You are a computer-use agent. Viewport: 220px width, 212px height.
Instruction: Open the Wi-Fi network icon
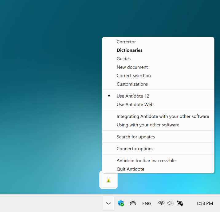[161, 203]
